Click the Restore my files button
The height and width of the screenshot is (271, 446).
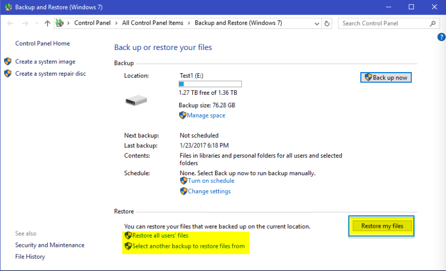[x=382, y=226]
